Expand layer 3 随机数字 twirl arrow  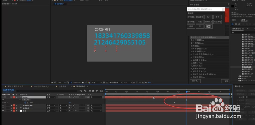click(12, 108)
